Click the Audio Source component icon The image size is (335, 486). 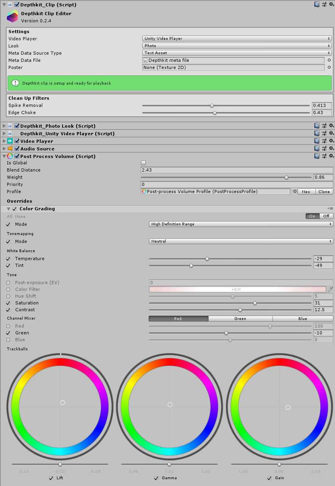(x=10, y=148)
